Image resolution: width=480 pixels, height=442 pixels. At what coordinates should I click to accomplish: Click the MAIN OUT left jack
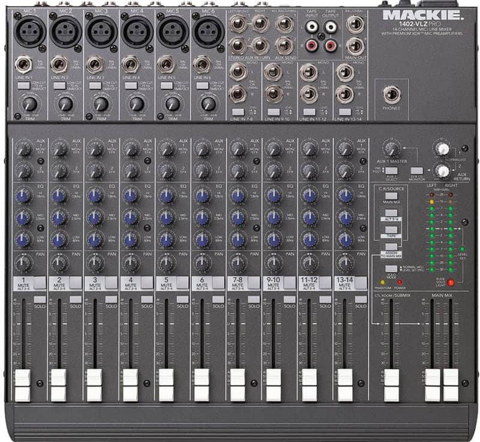click(x=355, y=25)
